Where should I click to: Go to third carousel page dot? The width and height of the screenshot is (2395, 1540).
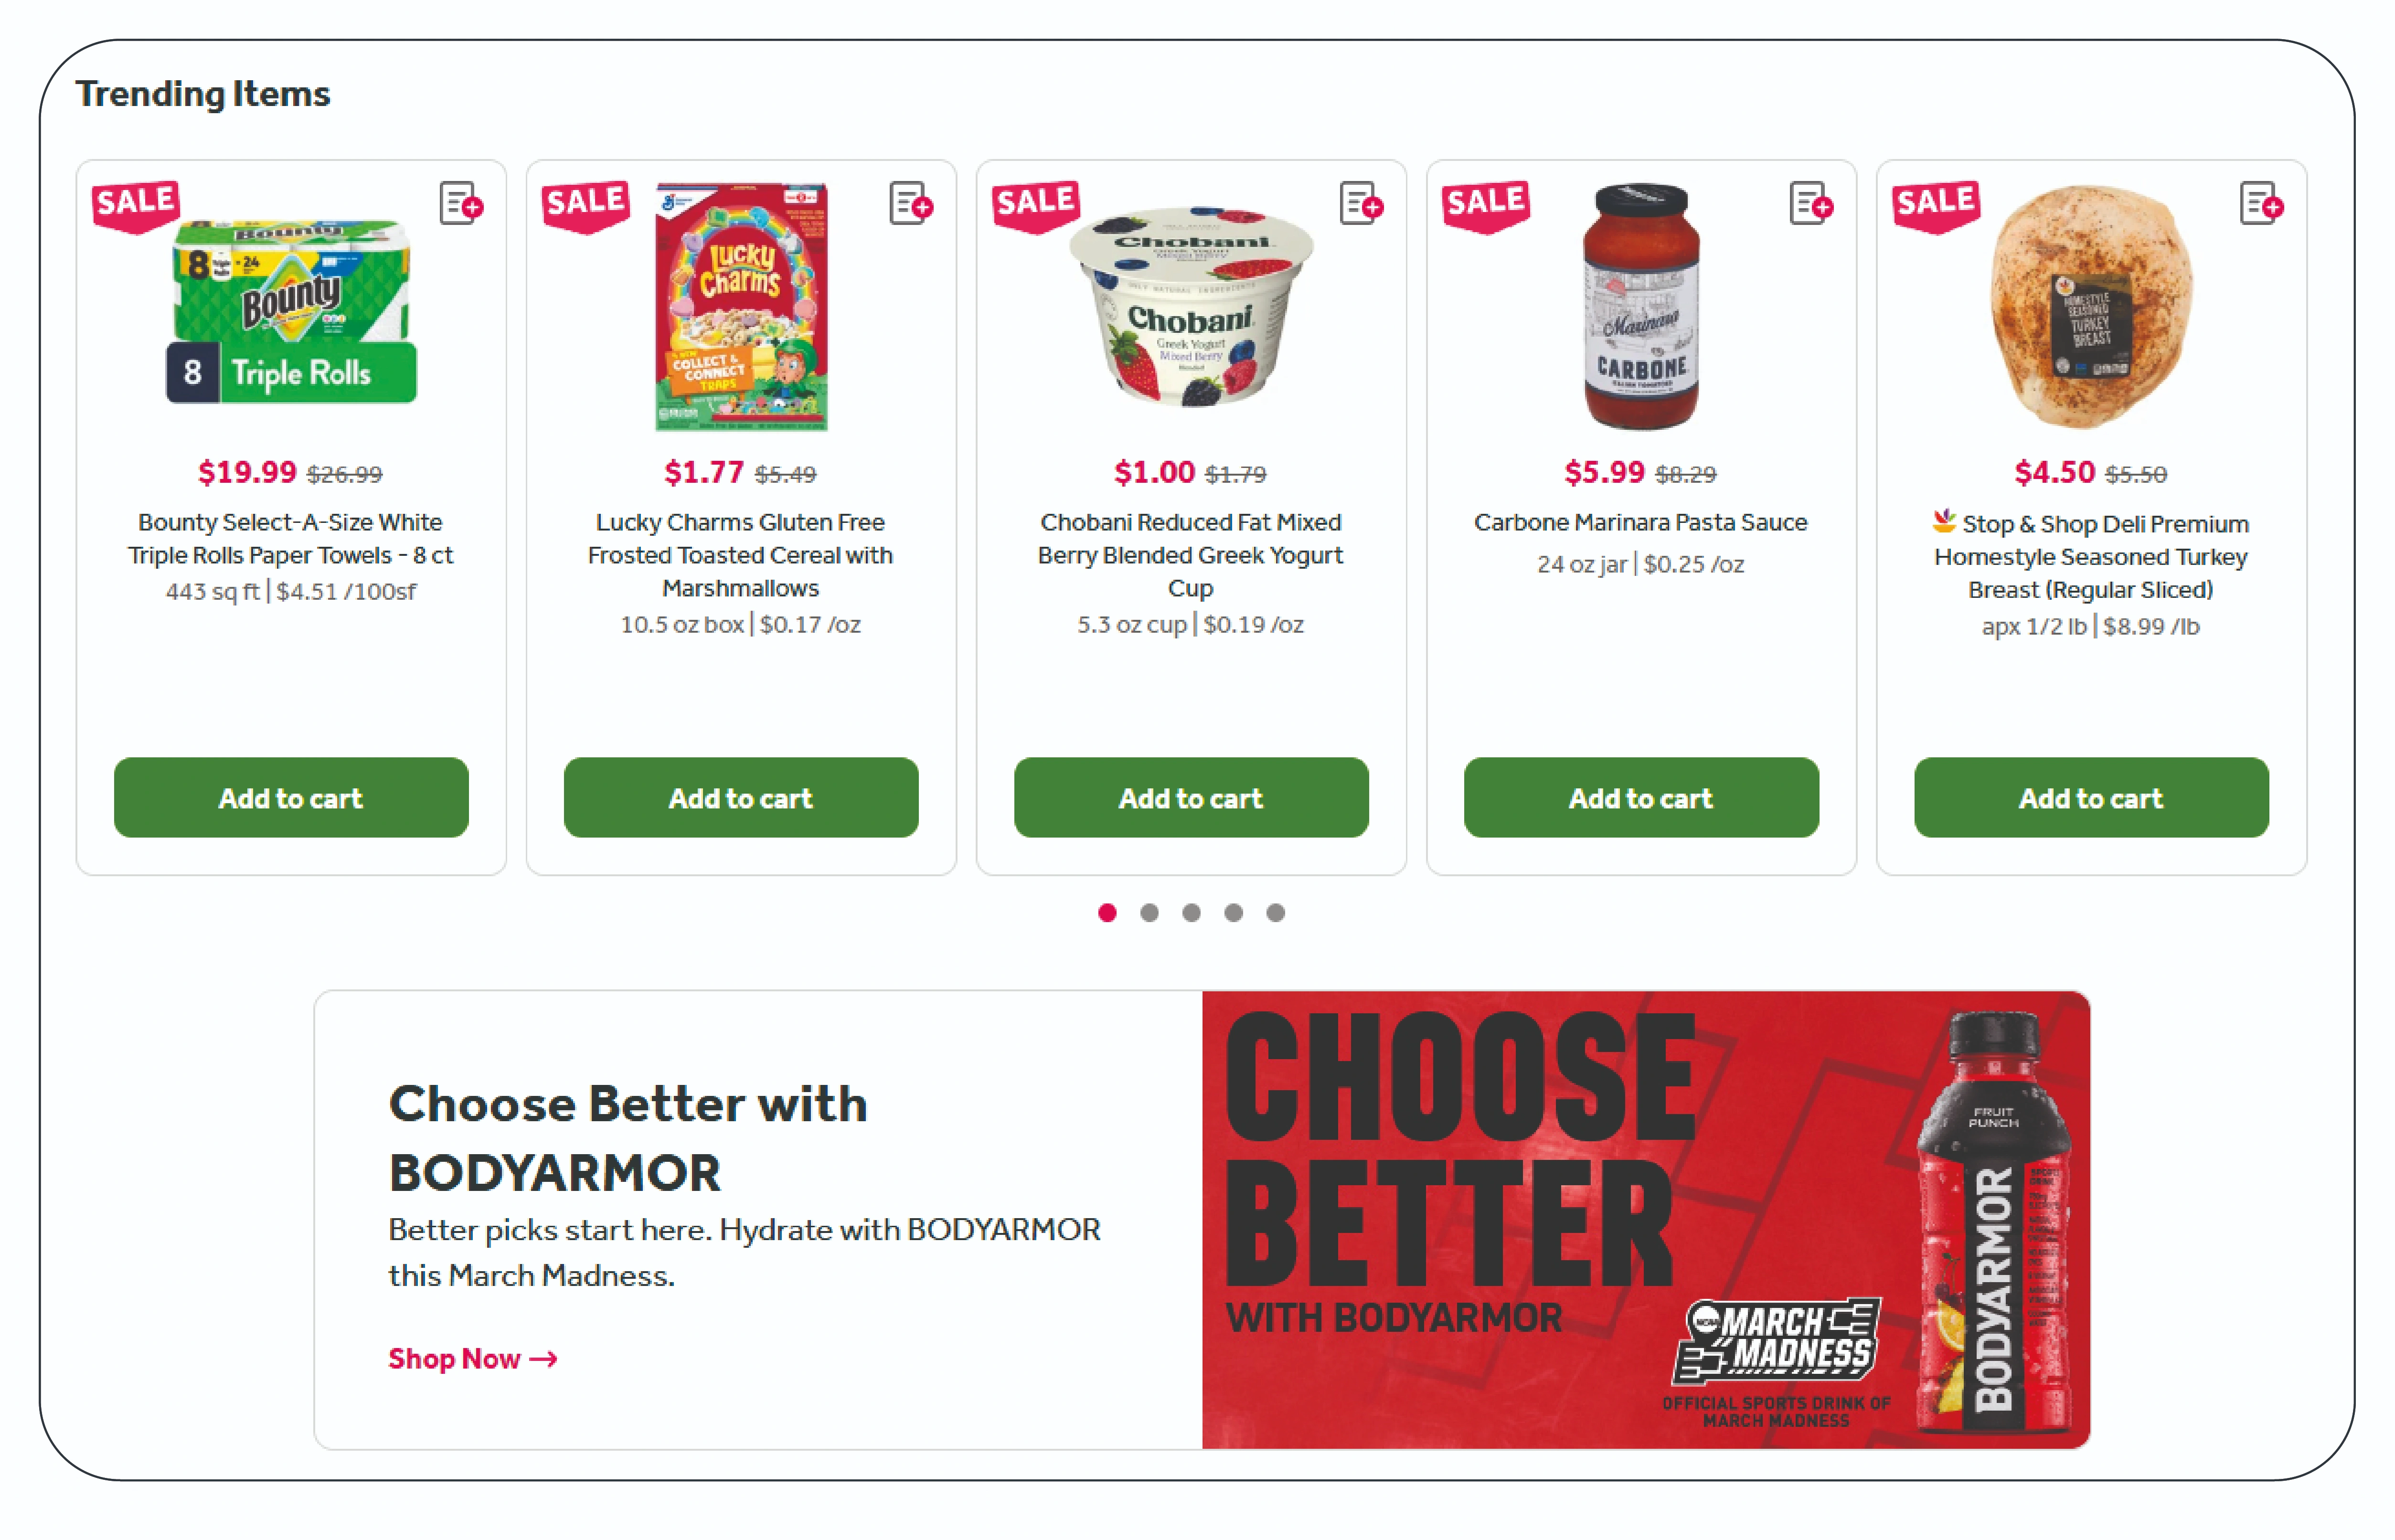coord(1191,912)
